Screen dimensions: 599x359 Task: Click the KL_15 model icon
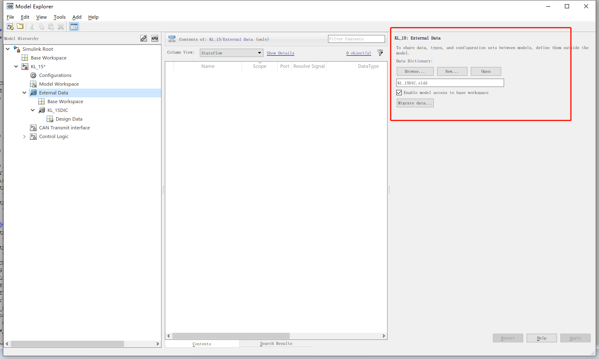pyautogui.click(x=25, y=67)
